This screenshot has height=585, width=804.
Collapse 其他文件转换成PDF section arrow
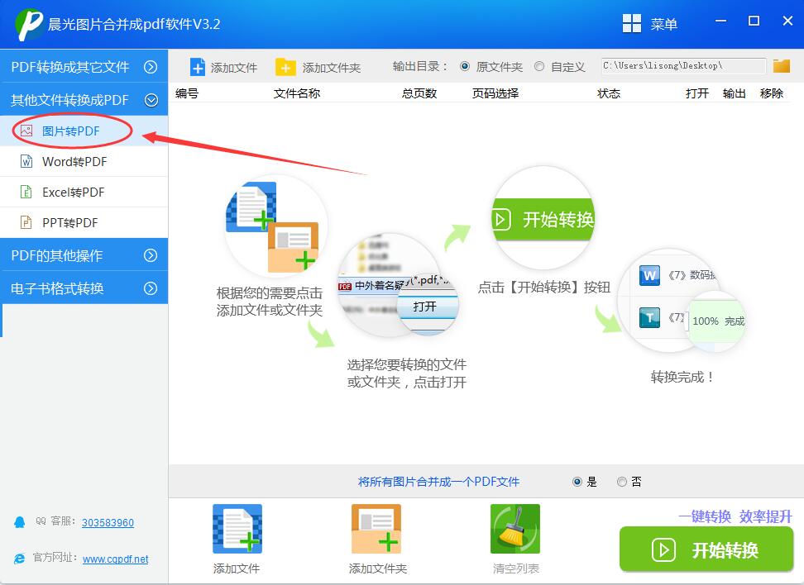[x=151, y=100]
